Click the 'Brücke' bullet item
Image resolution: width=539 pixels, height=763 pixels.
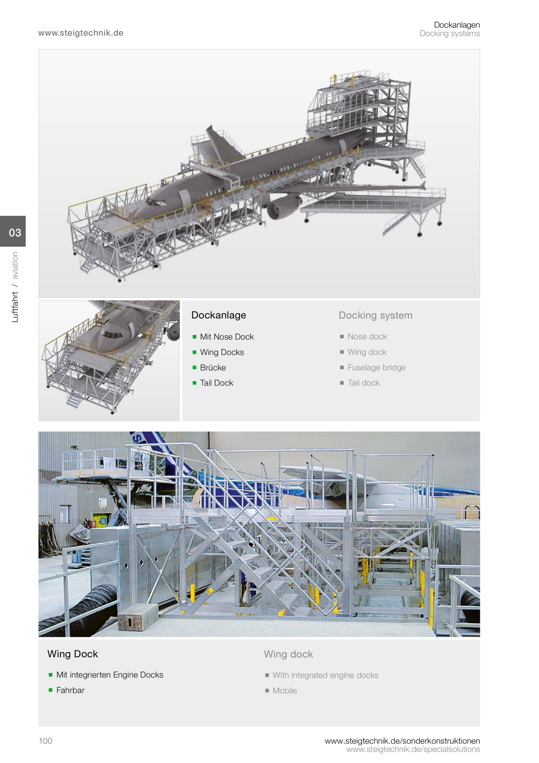point(213,368)
